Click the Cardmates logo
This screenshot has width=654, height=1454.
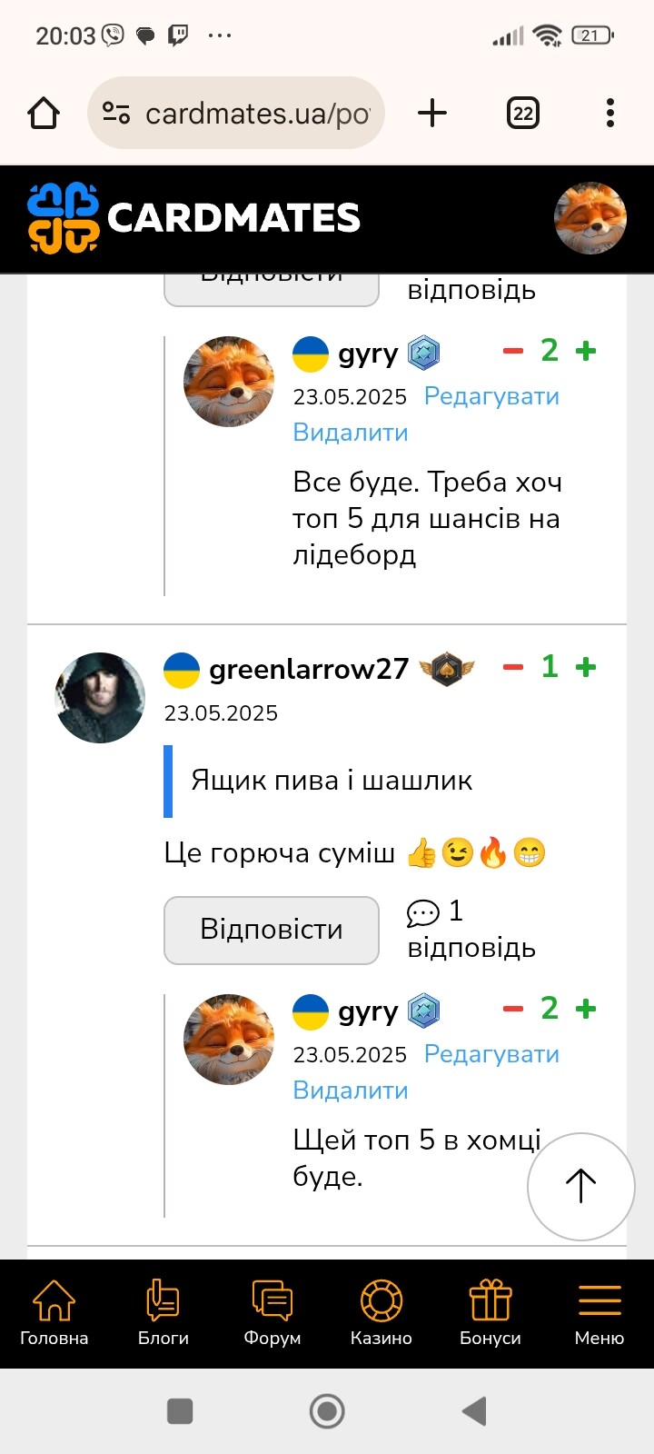193,218
